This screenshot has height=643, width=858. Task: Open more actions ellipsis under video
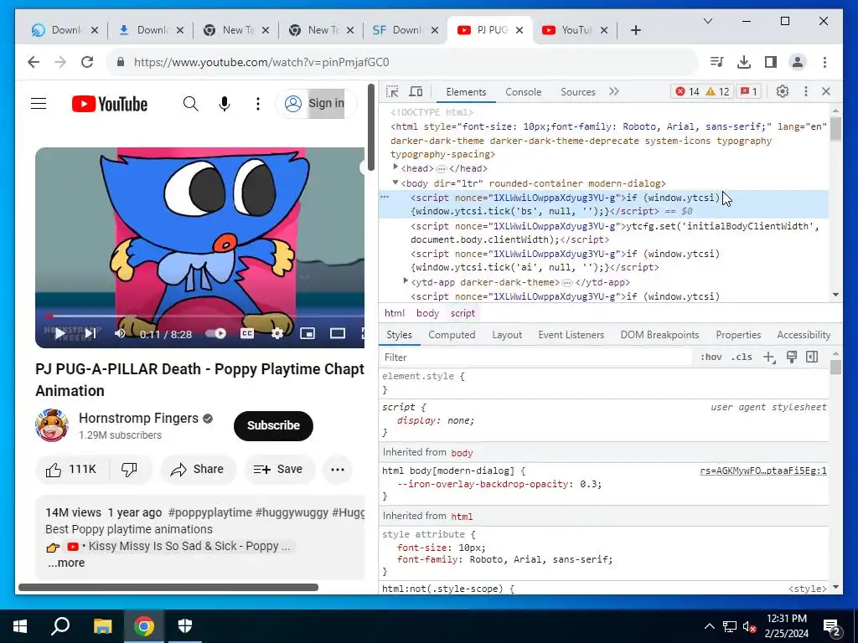(x=337, y=469)
